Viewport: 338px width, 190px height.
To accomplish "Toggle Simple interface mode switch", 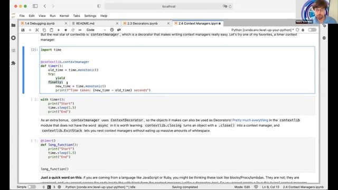I will tap(32, 187).
